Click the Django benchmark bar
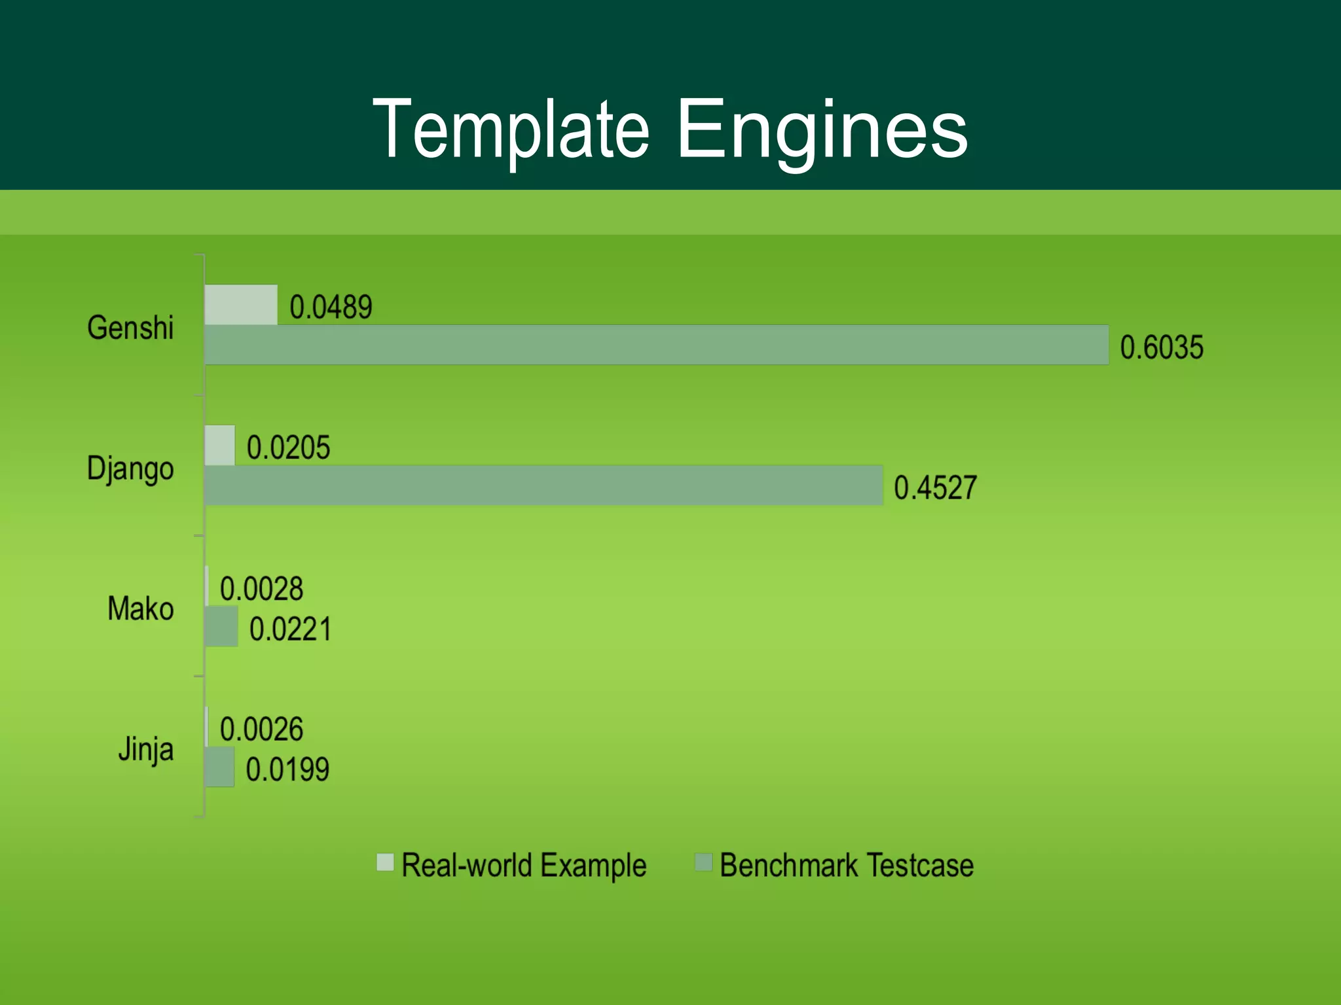 [x=543, y=485]
